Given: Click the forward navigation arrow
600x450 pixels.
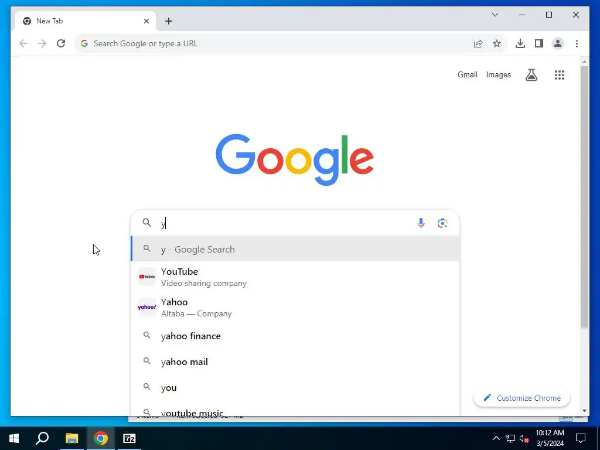Looking at the screenshot, I should coord(42,43).
